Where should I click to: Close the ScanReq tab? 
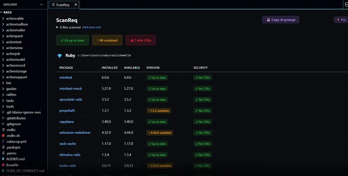coord(76,4)
